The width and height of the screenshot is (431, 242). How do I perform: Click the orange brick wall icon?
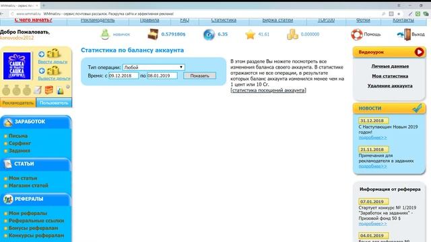(49, 90)
